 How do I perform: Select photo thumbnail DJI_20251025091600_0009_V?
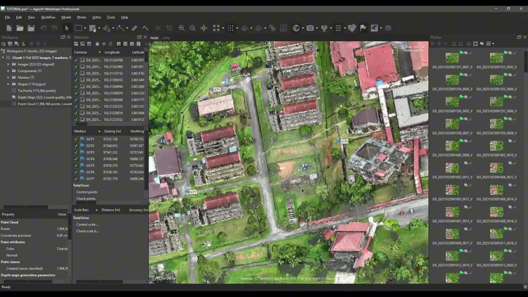coord(453,146)
